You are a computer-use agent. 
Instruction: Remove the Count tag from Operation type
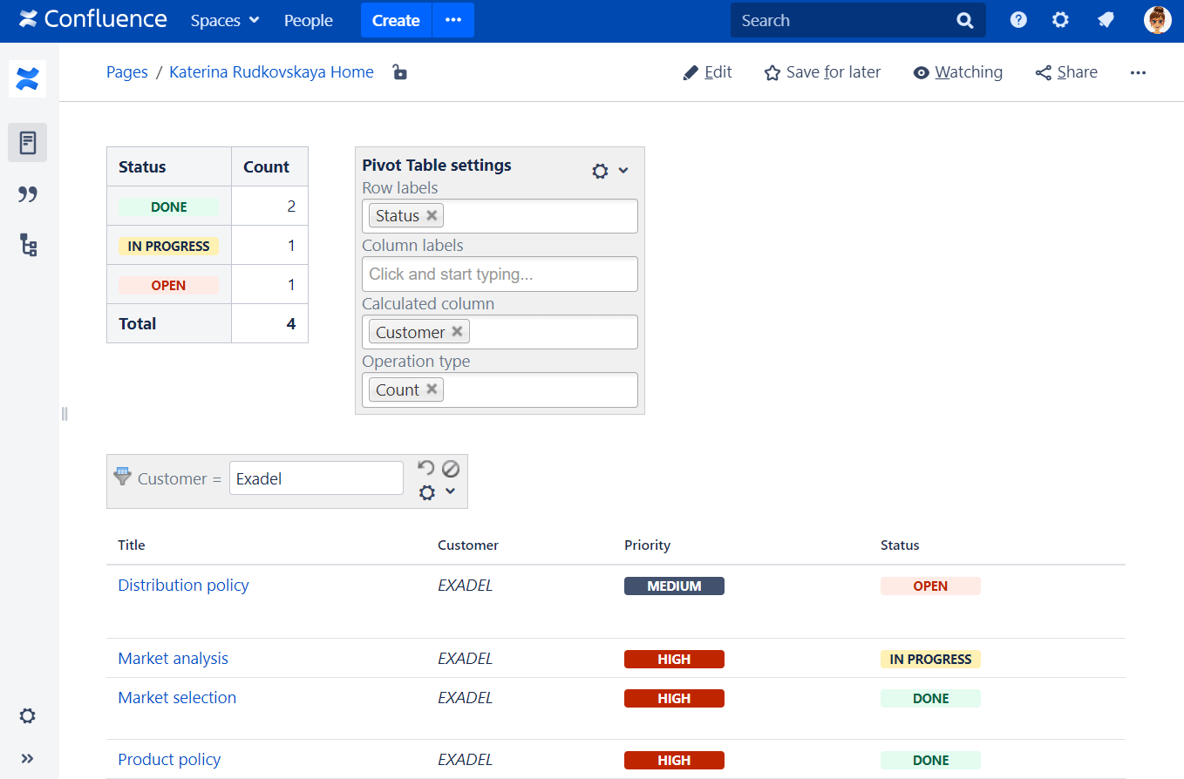[432, 389]
